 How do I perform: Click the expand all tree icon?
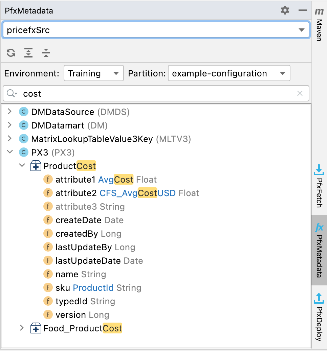[x=28, y=53]
